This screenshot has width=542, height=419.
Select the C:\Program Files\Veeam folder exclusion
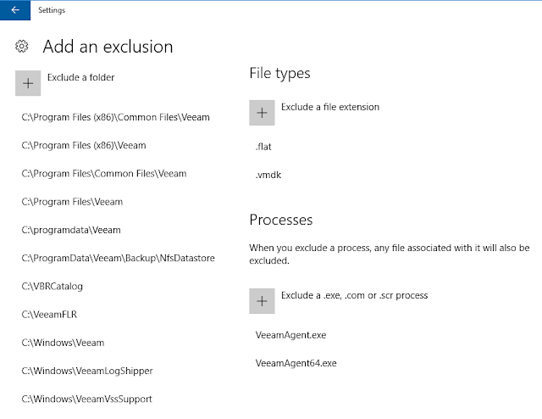click(x=72, y=202)
